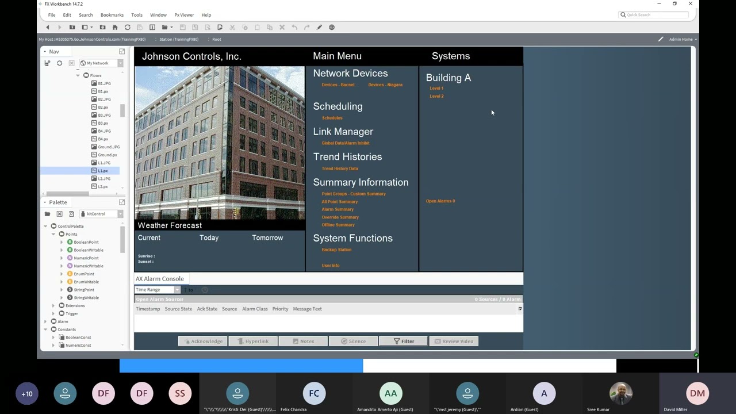Click the Nav tree vertical scrollbar
Image resolution: width=736 pixels, height=414 pixels.
122,110
